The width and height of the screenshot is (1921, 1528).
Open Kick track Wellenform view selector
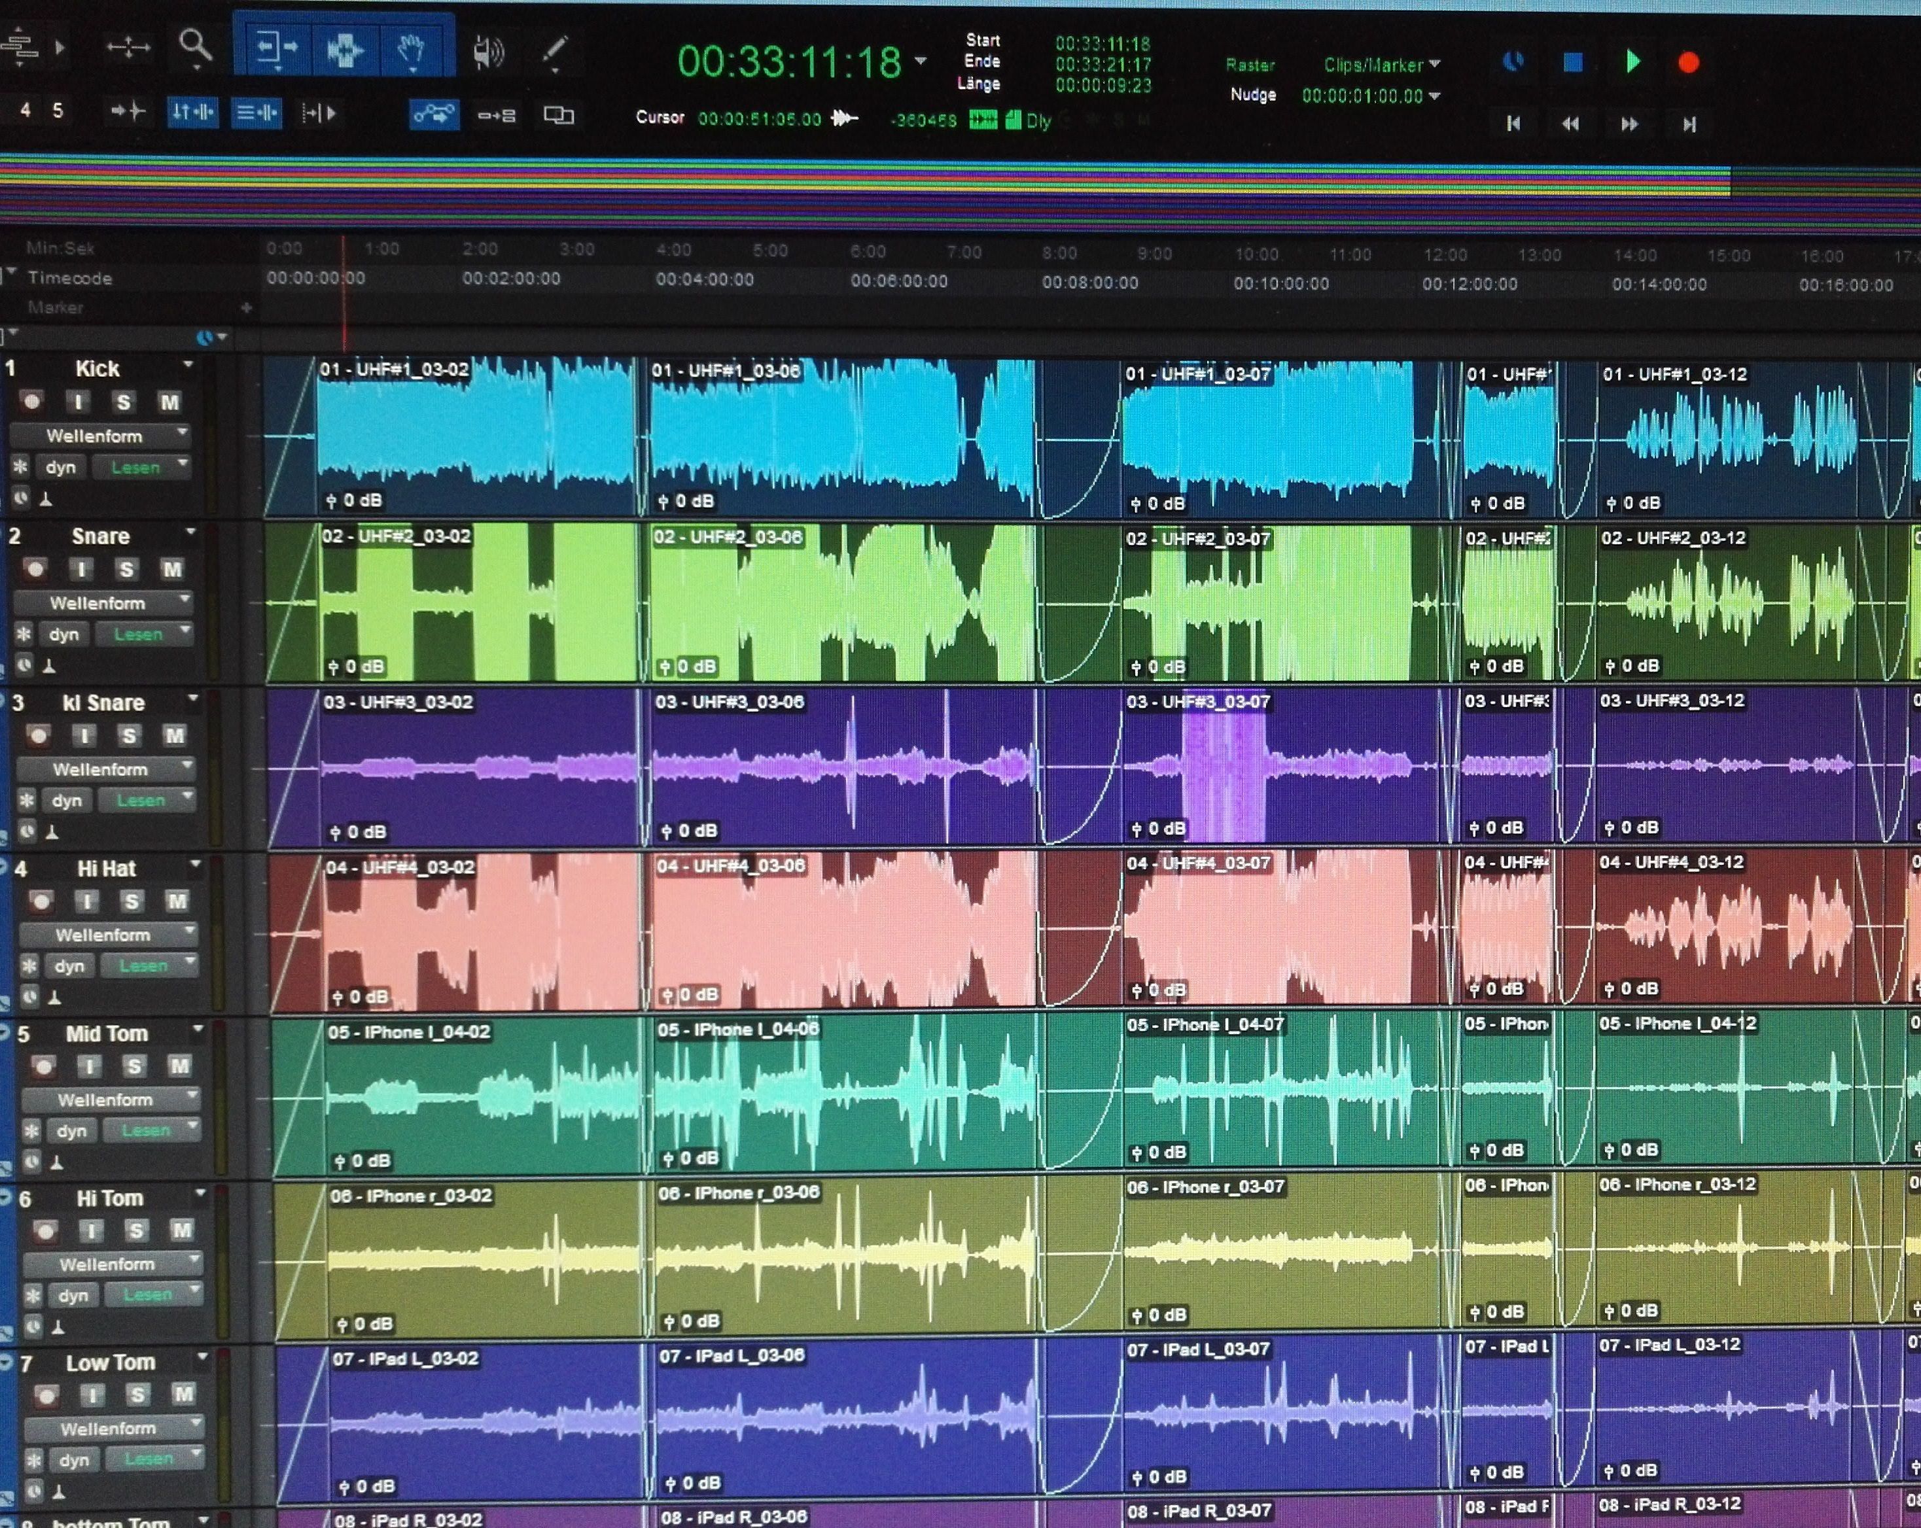tap(100, 436)
